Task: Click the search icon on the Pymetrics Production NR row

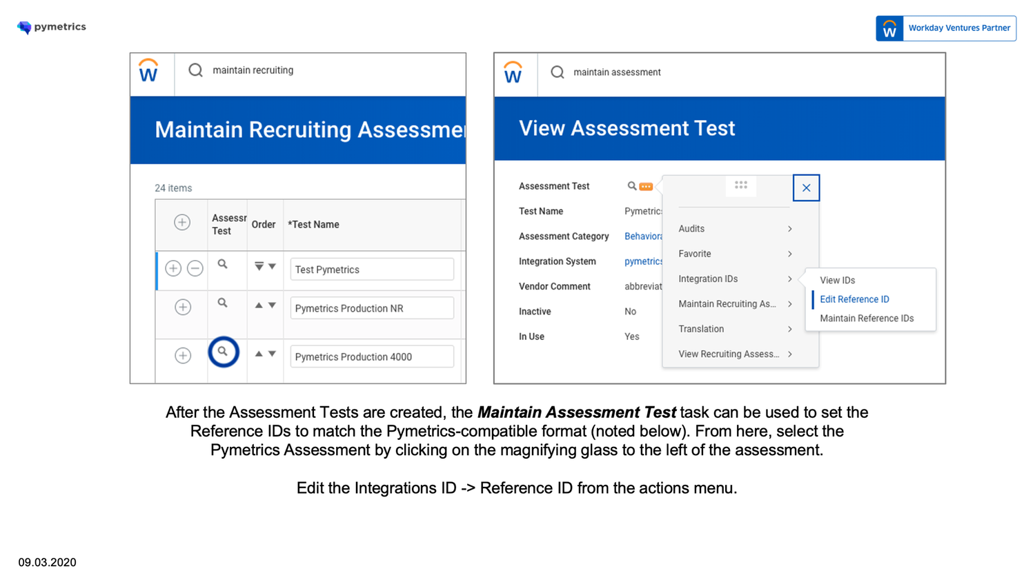Action: point(222,303)
